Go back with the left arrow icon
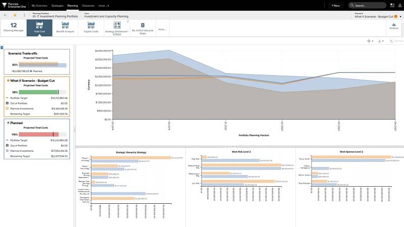404x227 pixels. (6, 15)
